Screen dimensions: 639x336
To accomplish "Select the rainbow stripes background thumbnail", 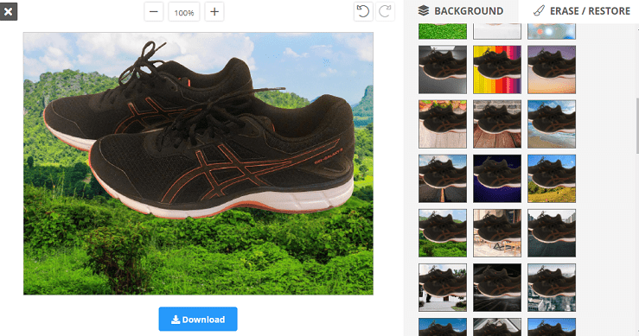I will pos(497,70).
